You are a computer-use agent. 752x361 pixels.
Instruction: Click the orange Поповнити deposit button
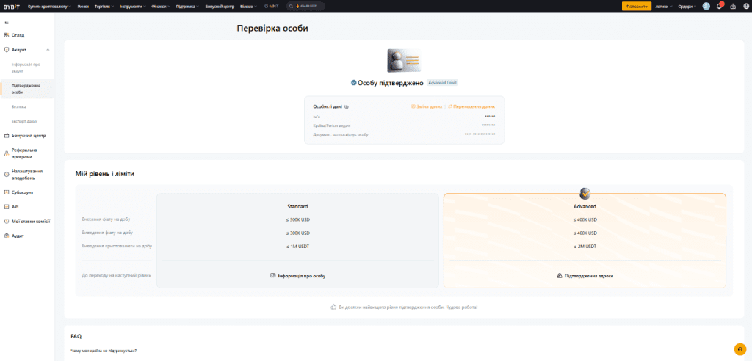[637, 6]
